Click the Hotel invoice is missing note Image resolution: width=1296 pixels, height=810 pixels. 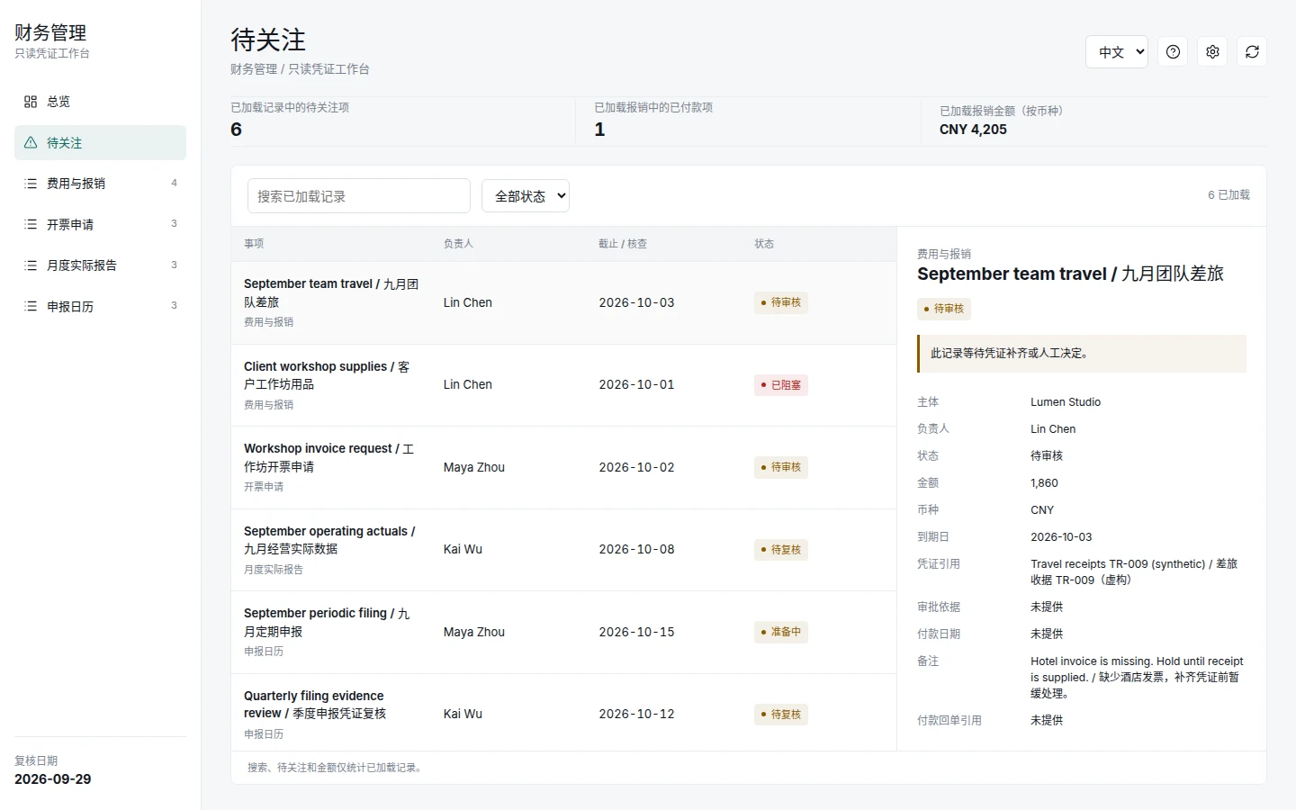click(1137, 677)
